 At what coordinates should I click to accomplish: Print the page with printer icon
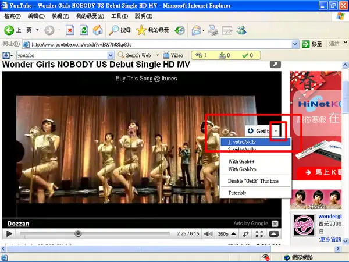click(213, 30)
